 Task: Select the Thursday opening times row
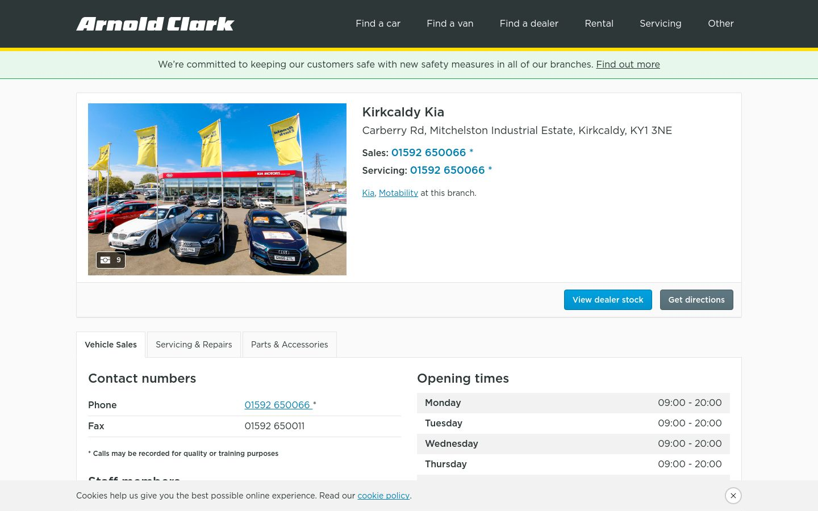pyautogui.click(x=573, y=464)
